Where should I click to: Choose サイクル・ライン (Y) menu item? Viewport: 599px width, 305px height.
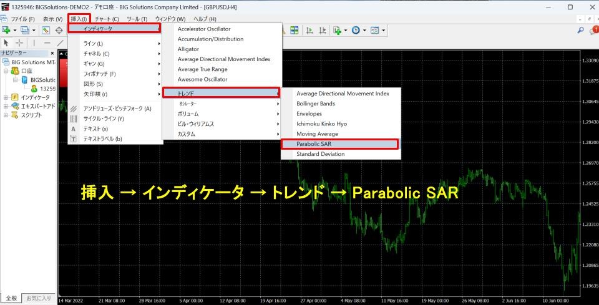pyautogui.click(x=115, y=119)
